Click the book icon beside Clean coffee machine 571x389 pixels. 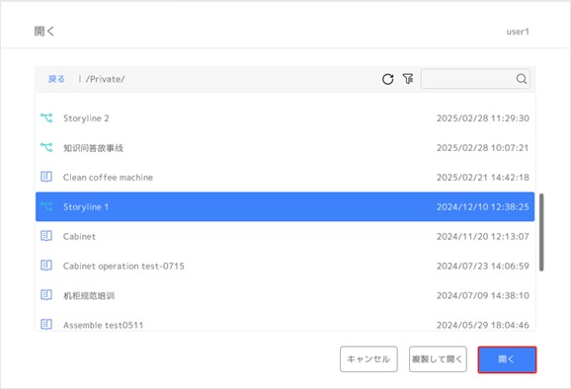pos(46,177)
